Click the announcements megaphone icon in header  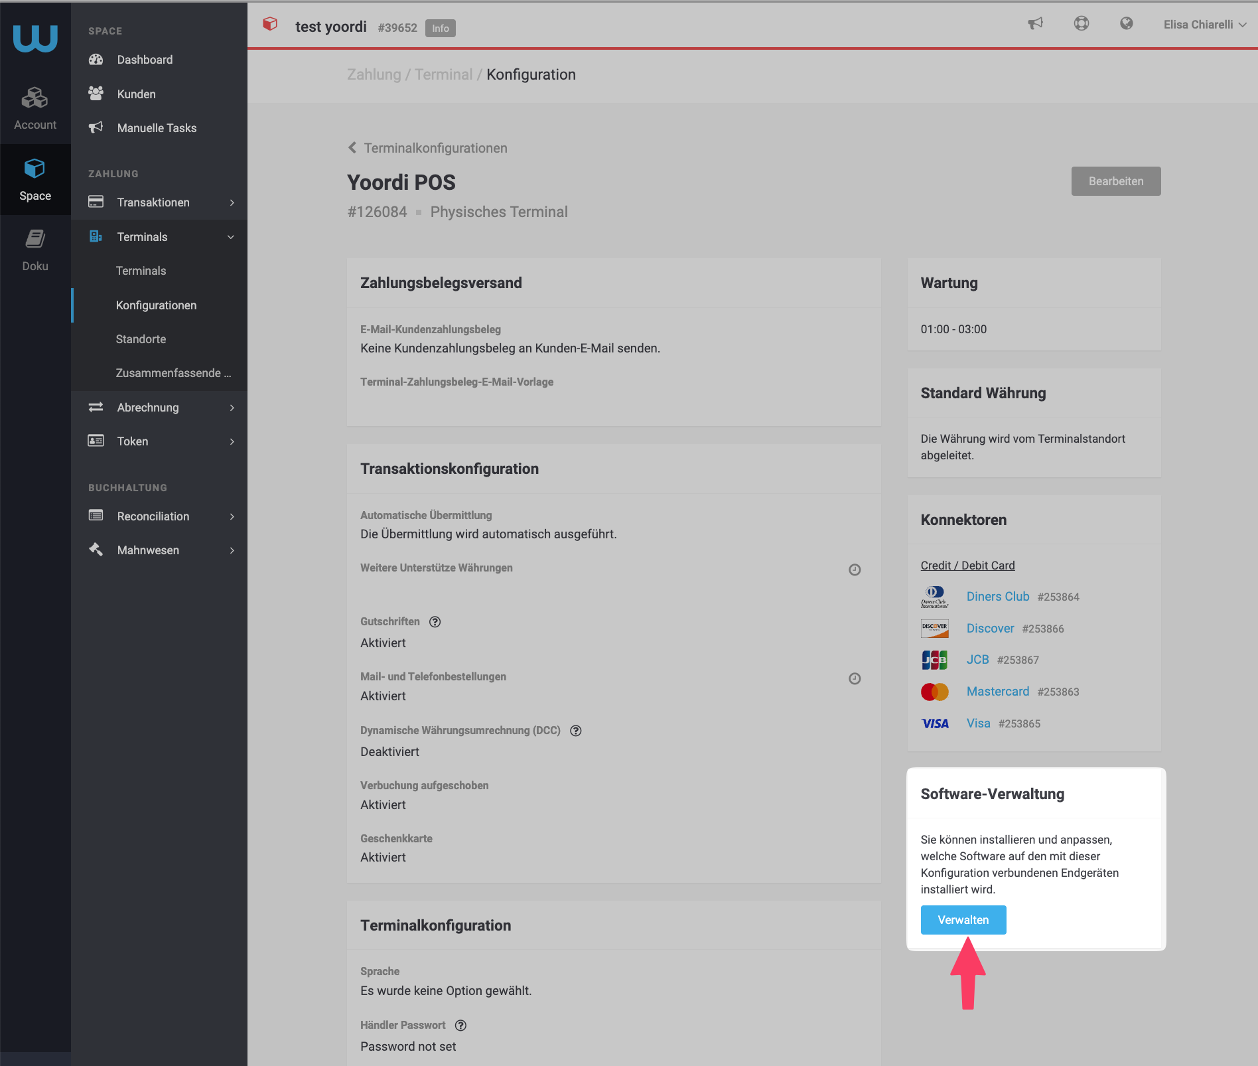click(1035, 24)
